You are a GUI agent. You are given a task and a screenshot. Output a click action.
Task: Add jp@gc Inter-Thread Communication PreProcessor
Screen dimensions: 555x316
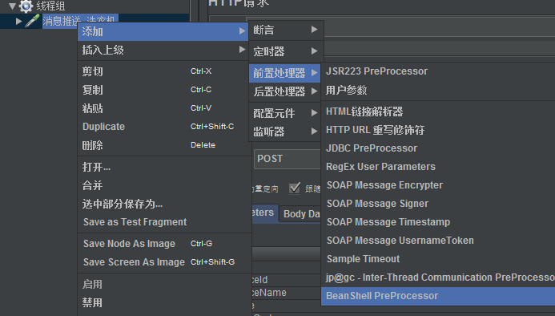click(x=438, y=278)
